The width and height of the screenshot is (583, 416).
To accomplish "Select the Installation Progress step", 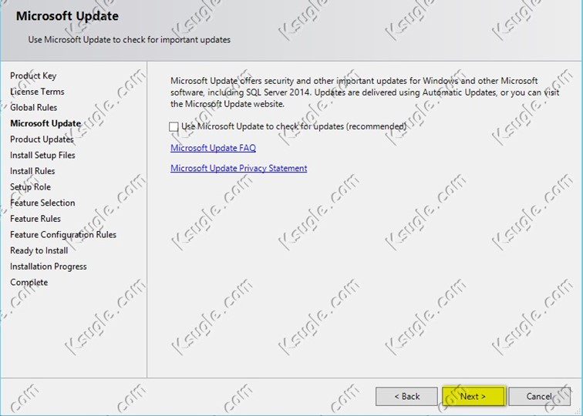I will [49, 267].
